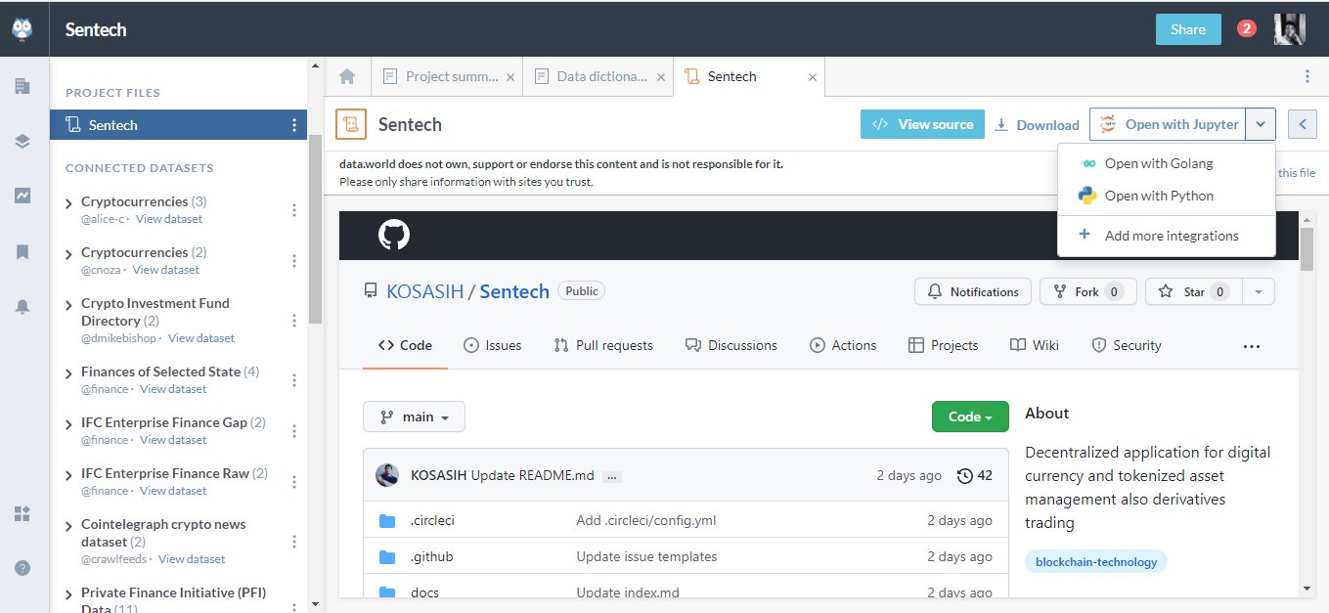1329x613 pixels.
Task: Click the GitHub Notifications button
Action: 973,291
